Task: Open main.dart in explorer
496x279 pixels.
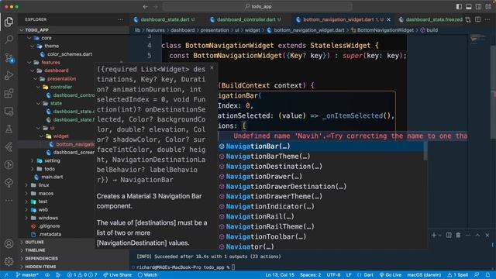Action: [x=52, y=177]
